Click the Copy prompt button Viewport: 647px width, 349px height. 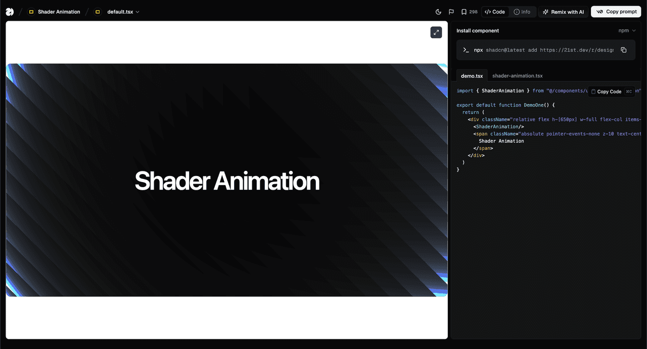616,12
